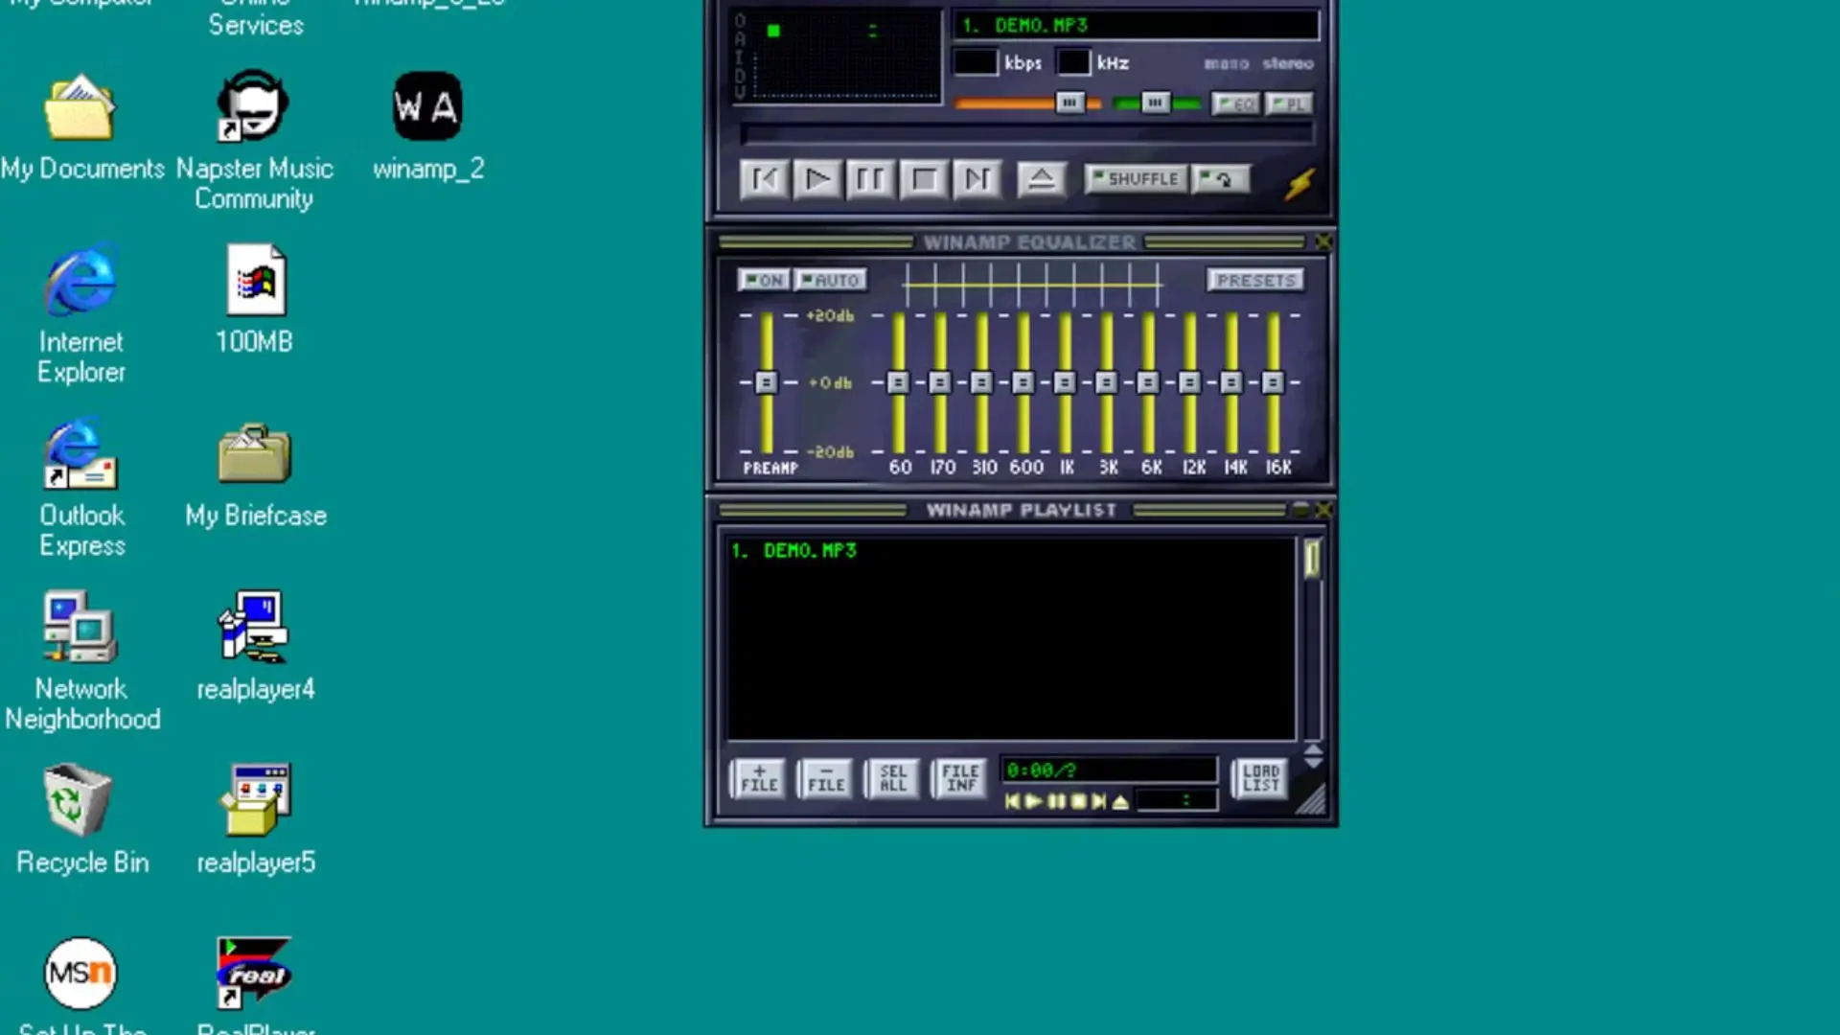Select DEMO.MP3 in the playlist

pos(1011,550)
